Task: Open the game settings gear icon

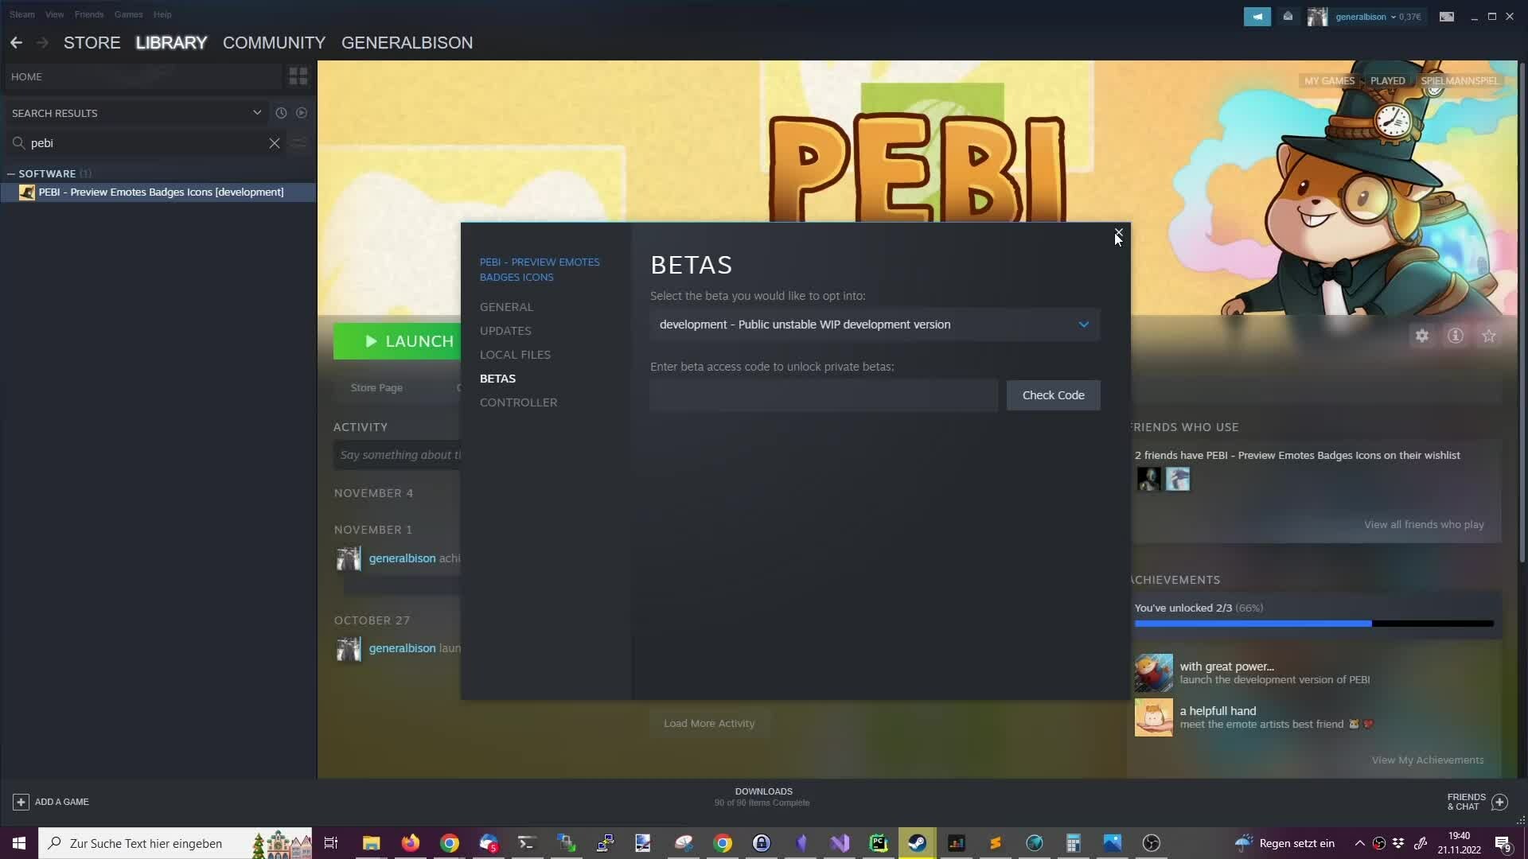Action: point(1422,336)
